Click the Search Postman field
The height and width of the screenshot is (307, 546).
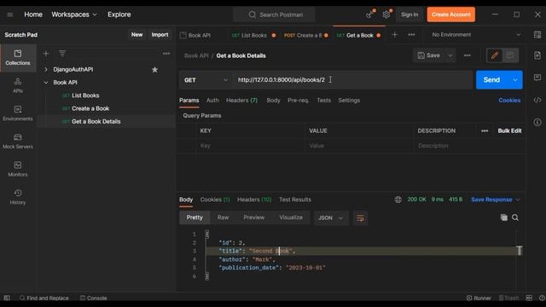tap(275, 14)
